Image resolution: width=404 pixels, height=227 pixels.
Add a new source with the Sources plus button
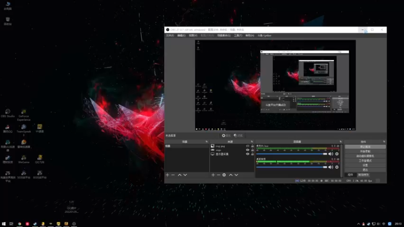click(213, 175)
